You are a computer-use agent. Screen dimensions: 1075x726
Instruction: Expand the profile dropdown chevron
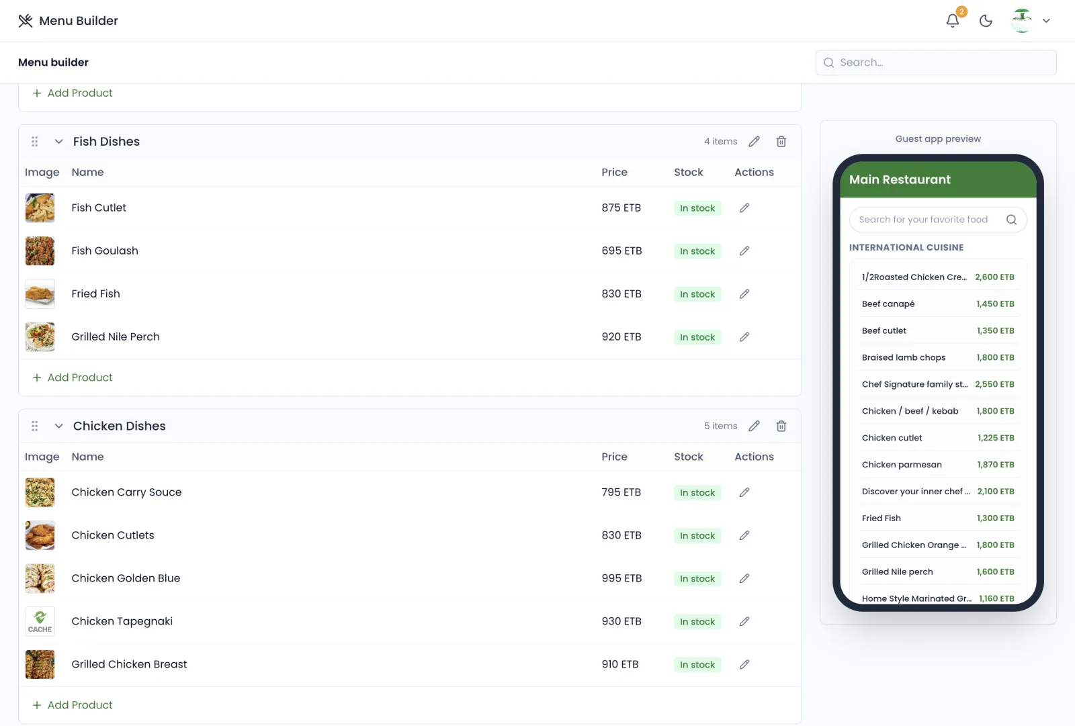click(x=1046, y=21)
